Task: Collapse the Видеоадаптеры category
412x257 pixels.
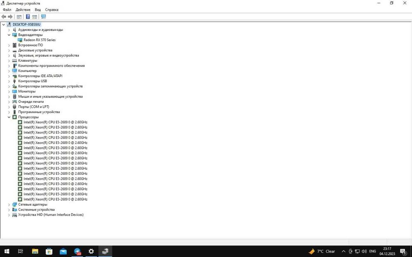Action: (x=9, y=35)
